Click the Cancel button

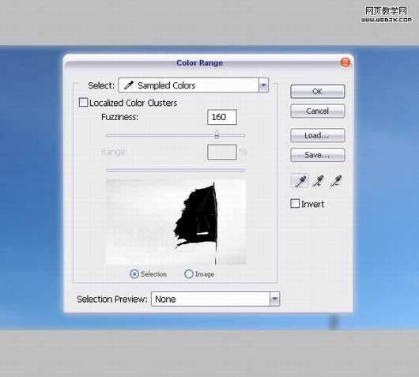tap(318, 111)
